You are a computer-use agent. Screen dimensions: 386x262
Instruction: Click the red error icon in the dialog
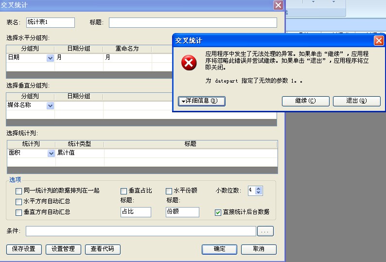[x=189, y=63]
